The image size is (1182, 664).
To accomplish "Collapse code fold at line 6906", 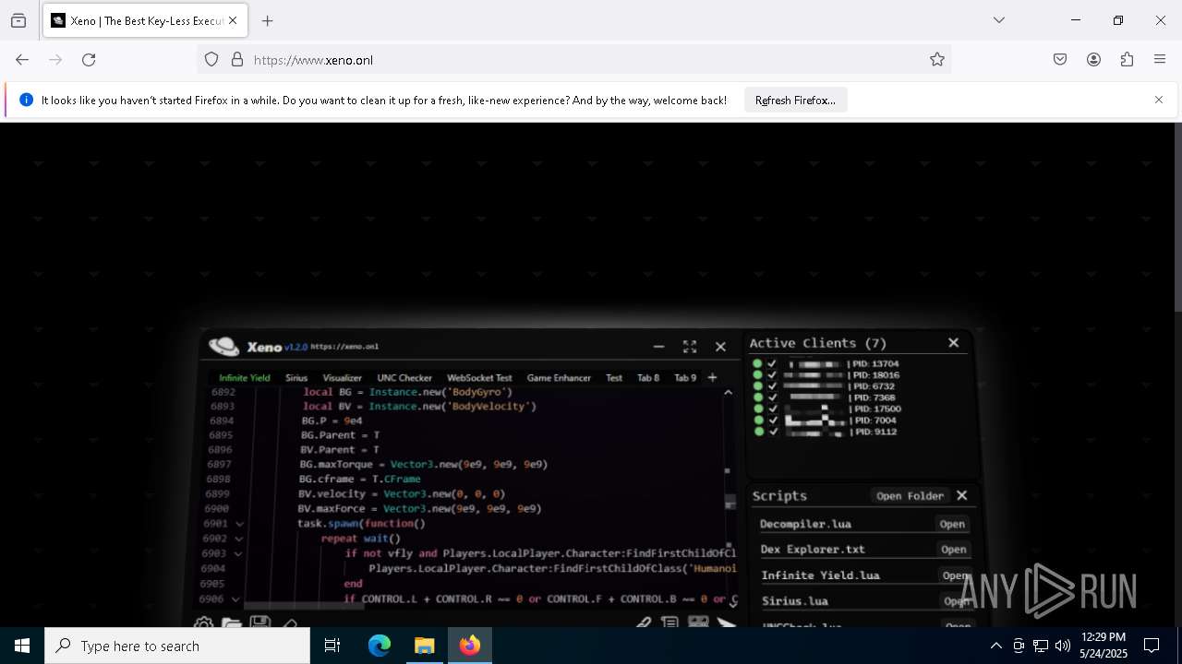I will pyautogui.click(x=236, y=599).
